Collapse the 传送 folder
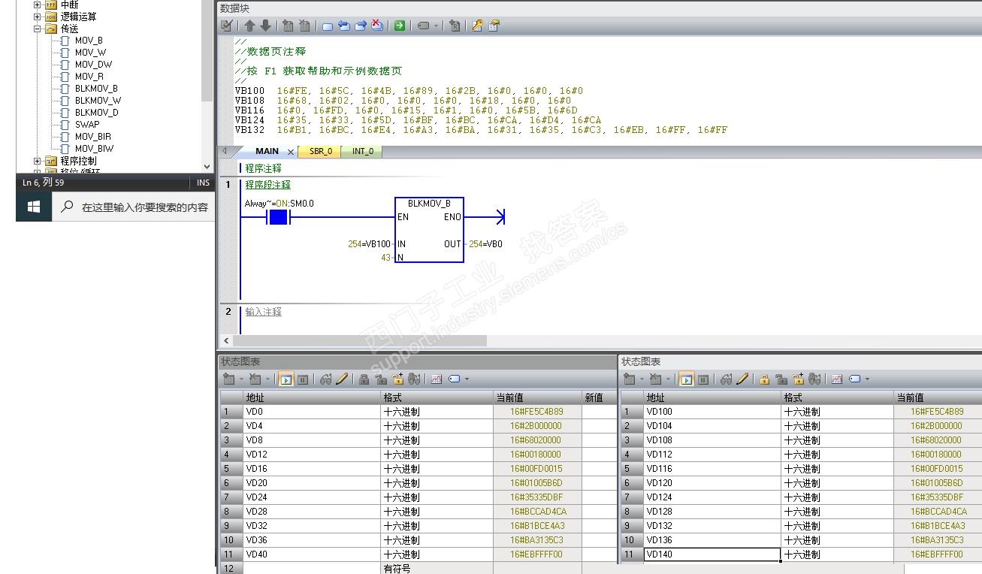982x574 pixels. [x=38, y=29]
